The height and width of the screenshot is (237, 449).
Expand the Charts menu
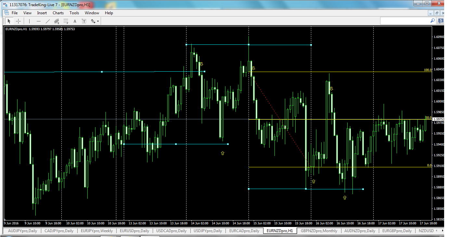tap(58, 13)
